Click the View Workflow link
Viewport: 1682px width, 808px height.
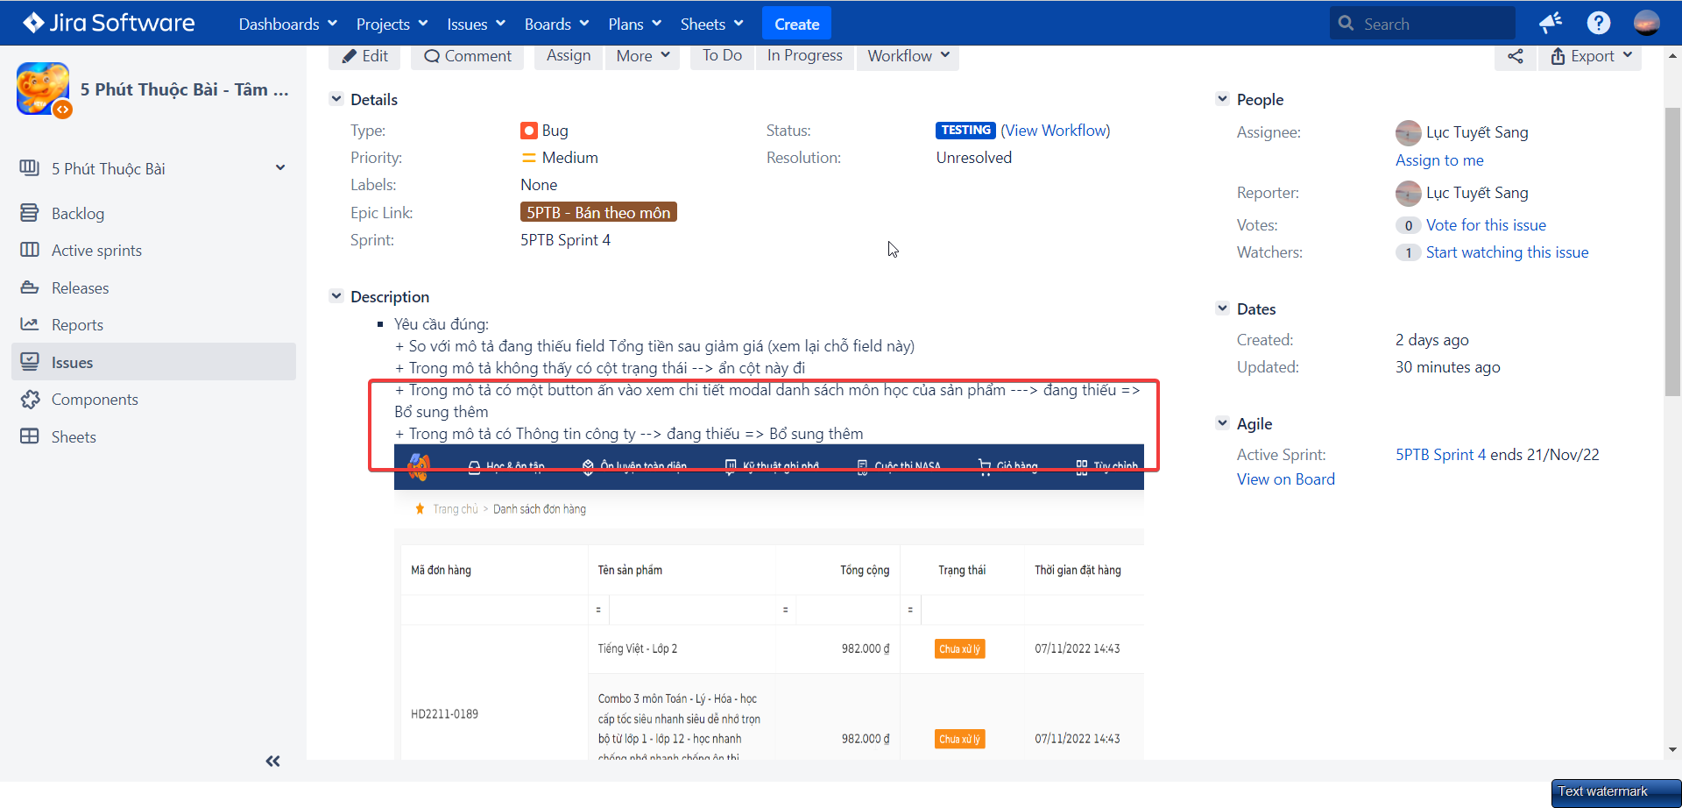tap(1056, 131)
